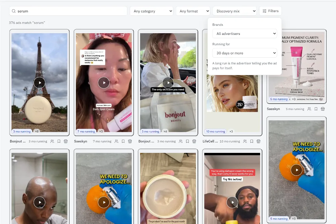Open store icon on Bonjout tote bag card
Screen dimensions: 336x224
(x=194, y=141)
